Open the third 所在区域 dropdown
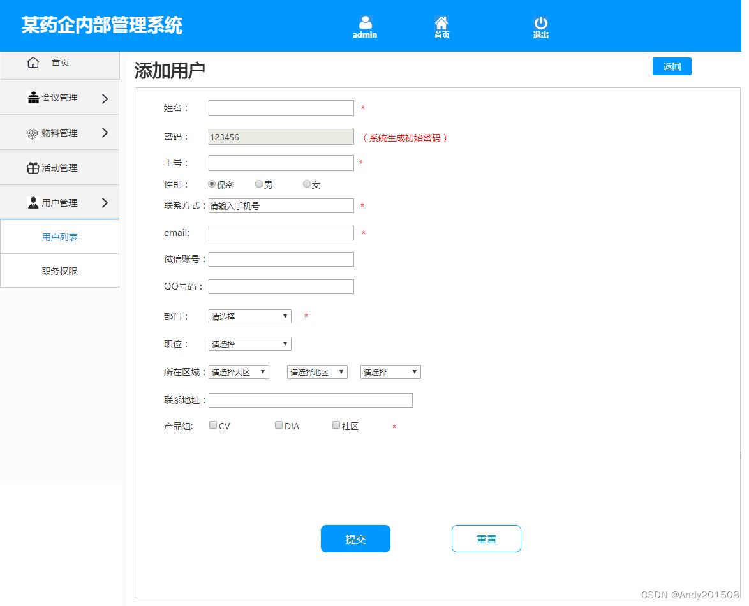This screenshot has height=606, width=749. pos(390,372)
